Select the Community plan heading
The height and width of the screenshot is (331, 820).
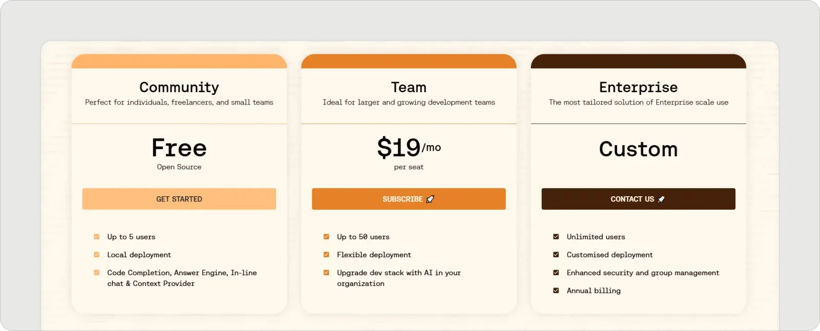[x=179, y=88]
